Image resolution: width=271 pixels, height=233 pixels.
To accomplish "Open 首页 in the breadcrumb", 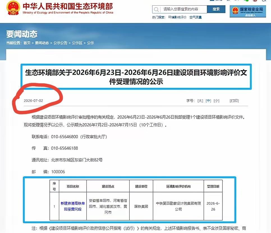I will tap(27, 43).
